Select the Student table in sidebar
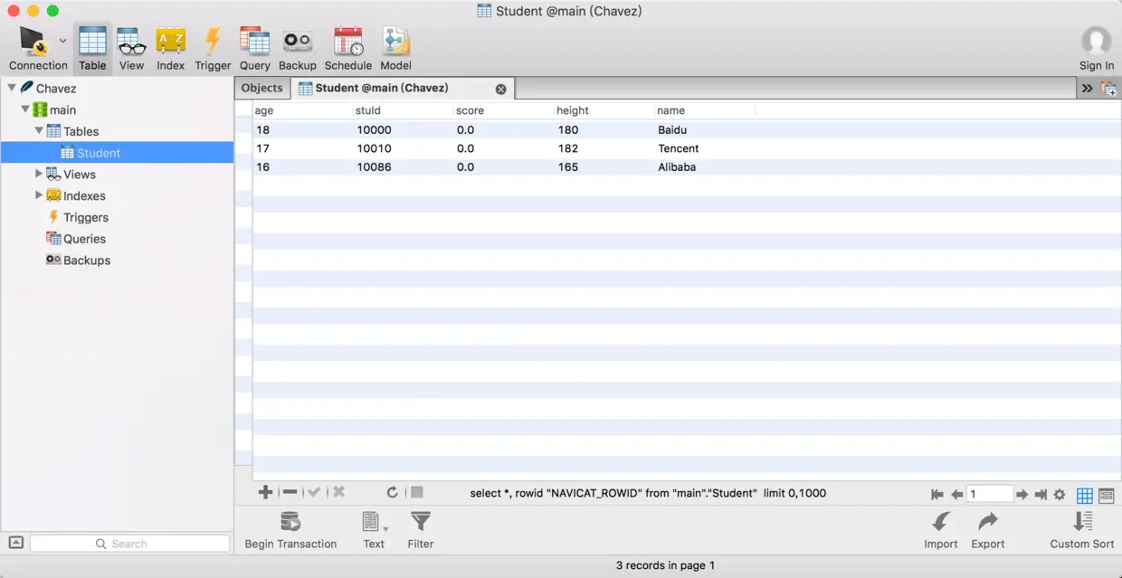 pyautogui.click(x=117, y=153)
